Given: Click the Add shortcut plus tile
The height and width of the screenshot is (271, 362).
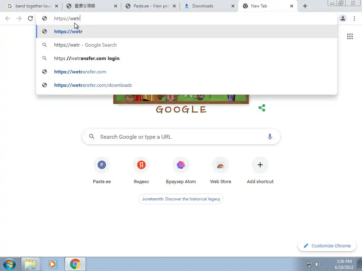Looking at the screenshot, I should tap(260, 170).
